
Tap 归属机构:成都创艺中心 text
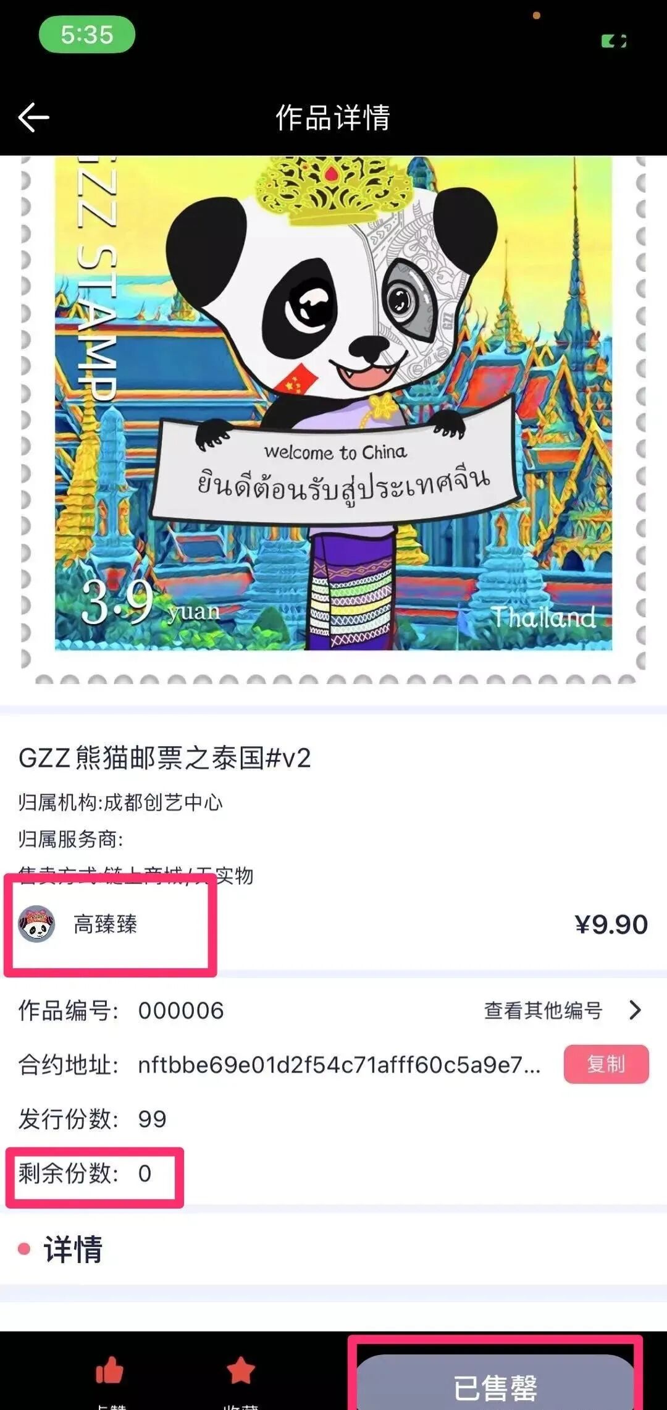tap(120, 802)
